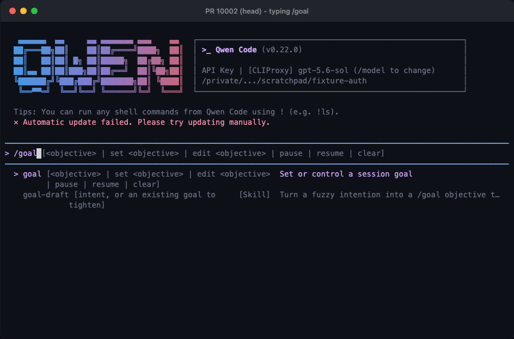Click the 'API Key | [CLIProxy] gpt-5.6-sol' line
This screenshot has height=339, width=514.
pyautogui.click(x=318, y=70)
